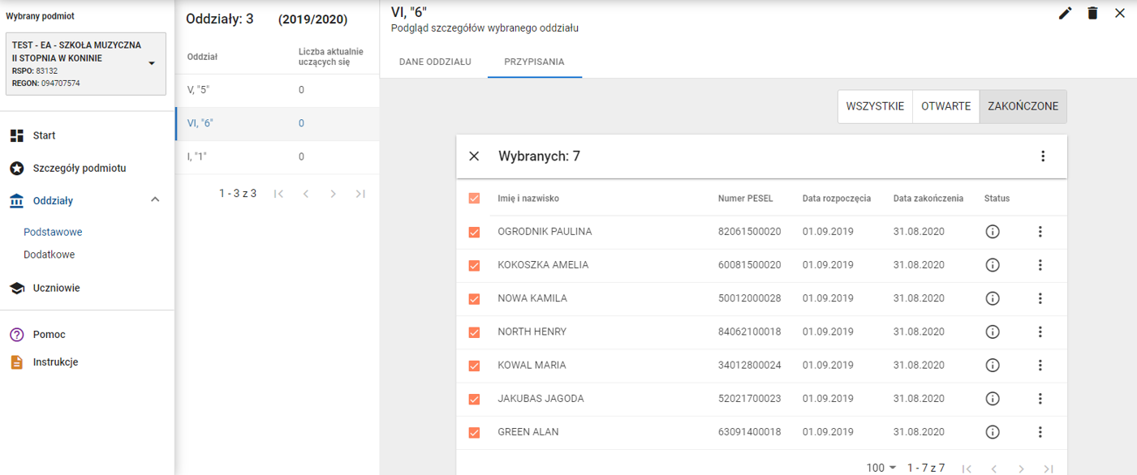Uncheck the checkbox for NOWA KAMILA
Screen dimensions: 1137x475
click(475, 299)
